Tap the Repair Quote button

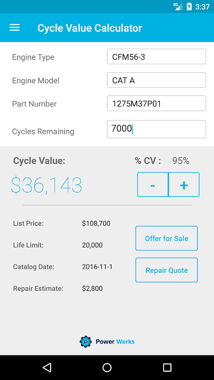click(166, 270)
